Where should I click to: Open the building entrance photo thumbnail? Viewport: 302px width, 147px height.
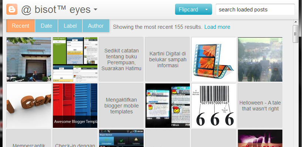click(x=29, y=59)
